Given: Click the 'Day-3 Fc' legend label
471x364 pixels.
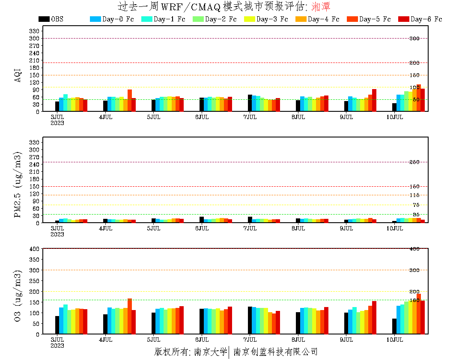Looking at the screenshot, I should click(x=272, y=19).
